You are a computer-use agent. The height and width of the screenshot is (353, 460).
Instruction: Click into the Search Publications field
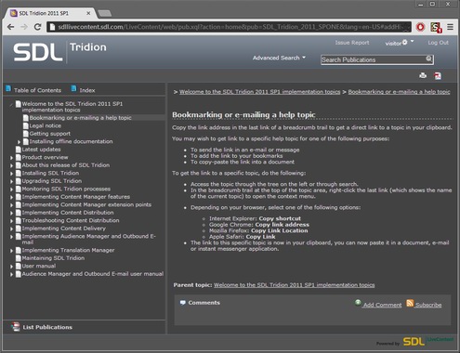coord(374,59)
